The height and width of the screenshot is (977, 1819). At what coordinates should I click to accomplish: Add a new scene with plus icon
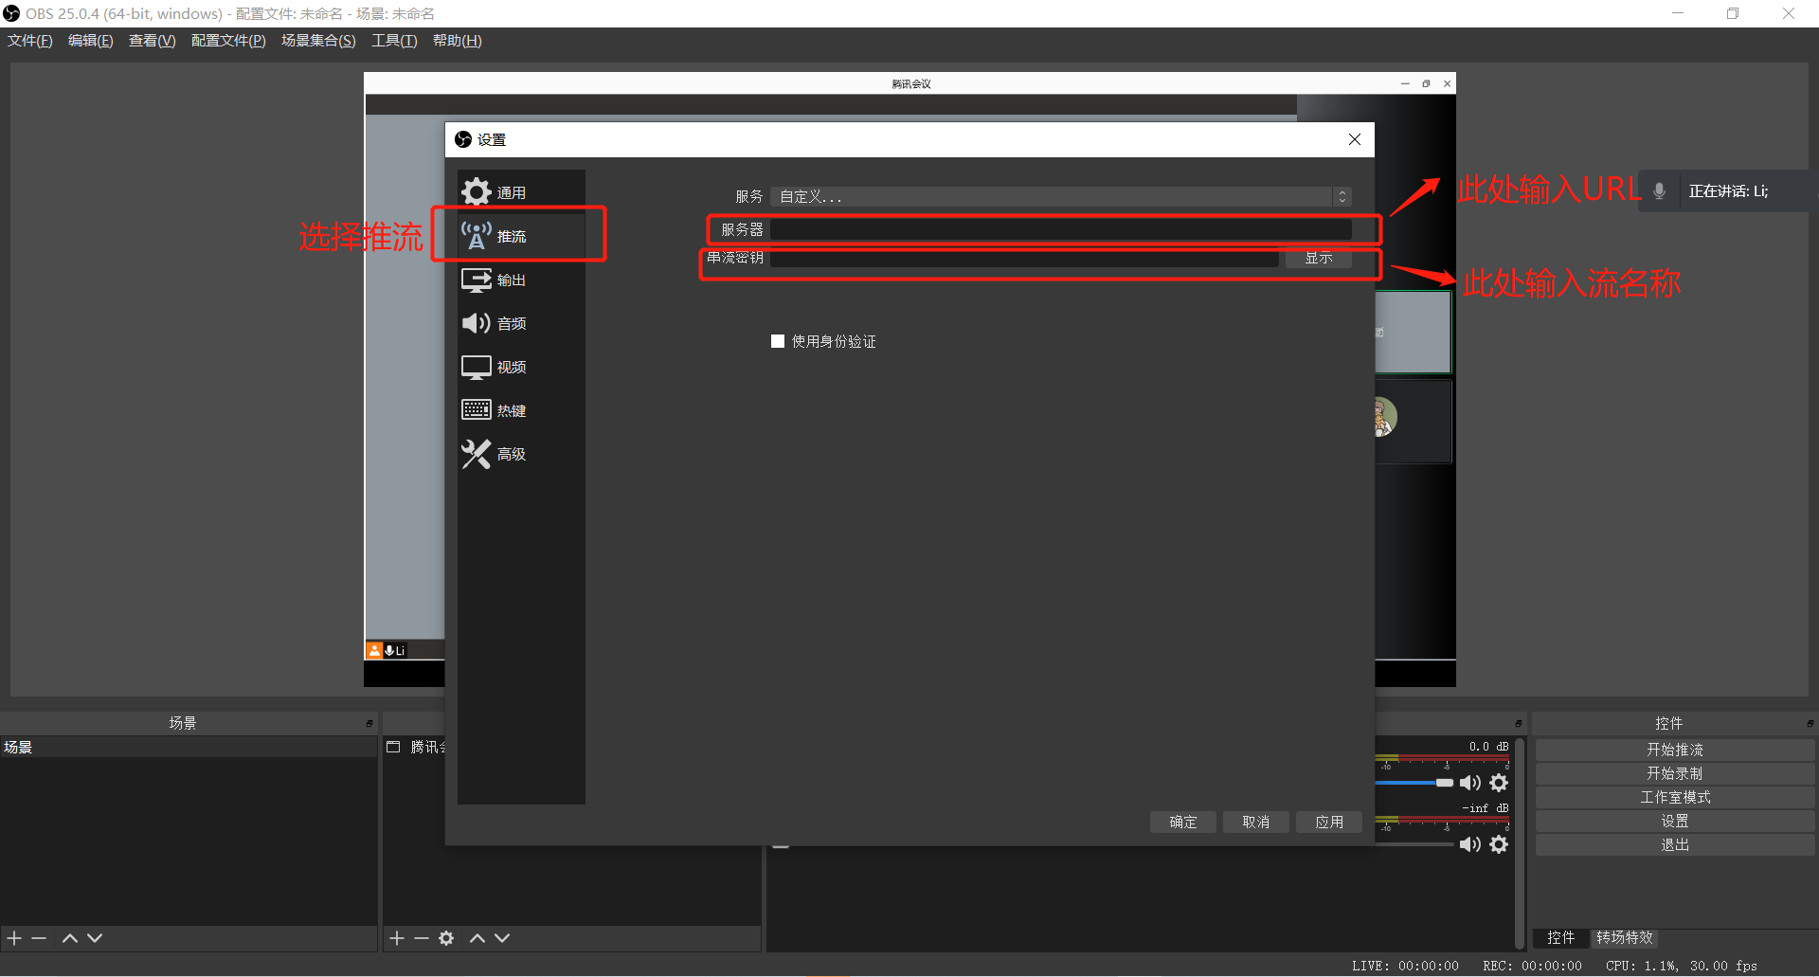(14, 938)
